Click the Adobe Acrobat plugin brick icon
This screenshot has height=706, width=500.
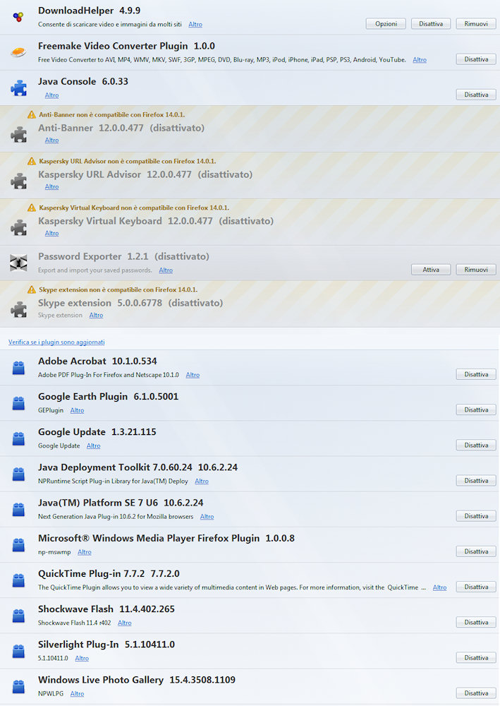click(x=18, y=368)
